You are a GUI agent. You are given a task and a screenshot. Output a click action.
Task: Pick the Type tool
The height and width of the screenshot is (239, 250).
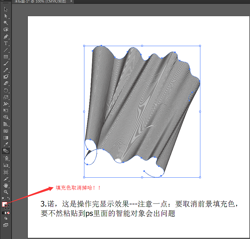(x=6, y=43)
